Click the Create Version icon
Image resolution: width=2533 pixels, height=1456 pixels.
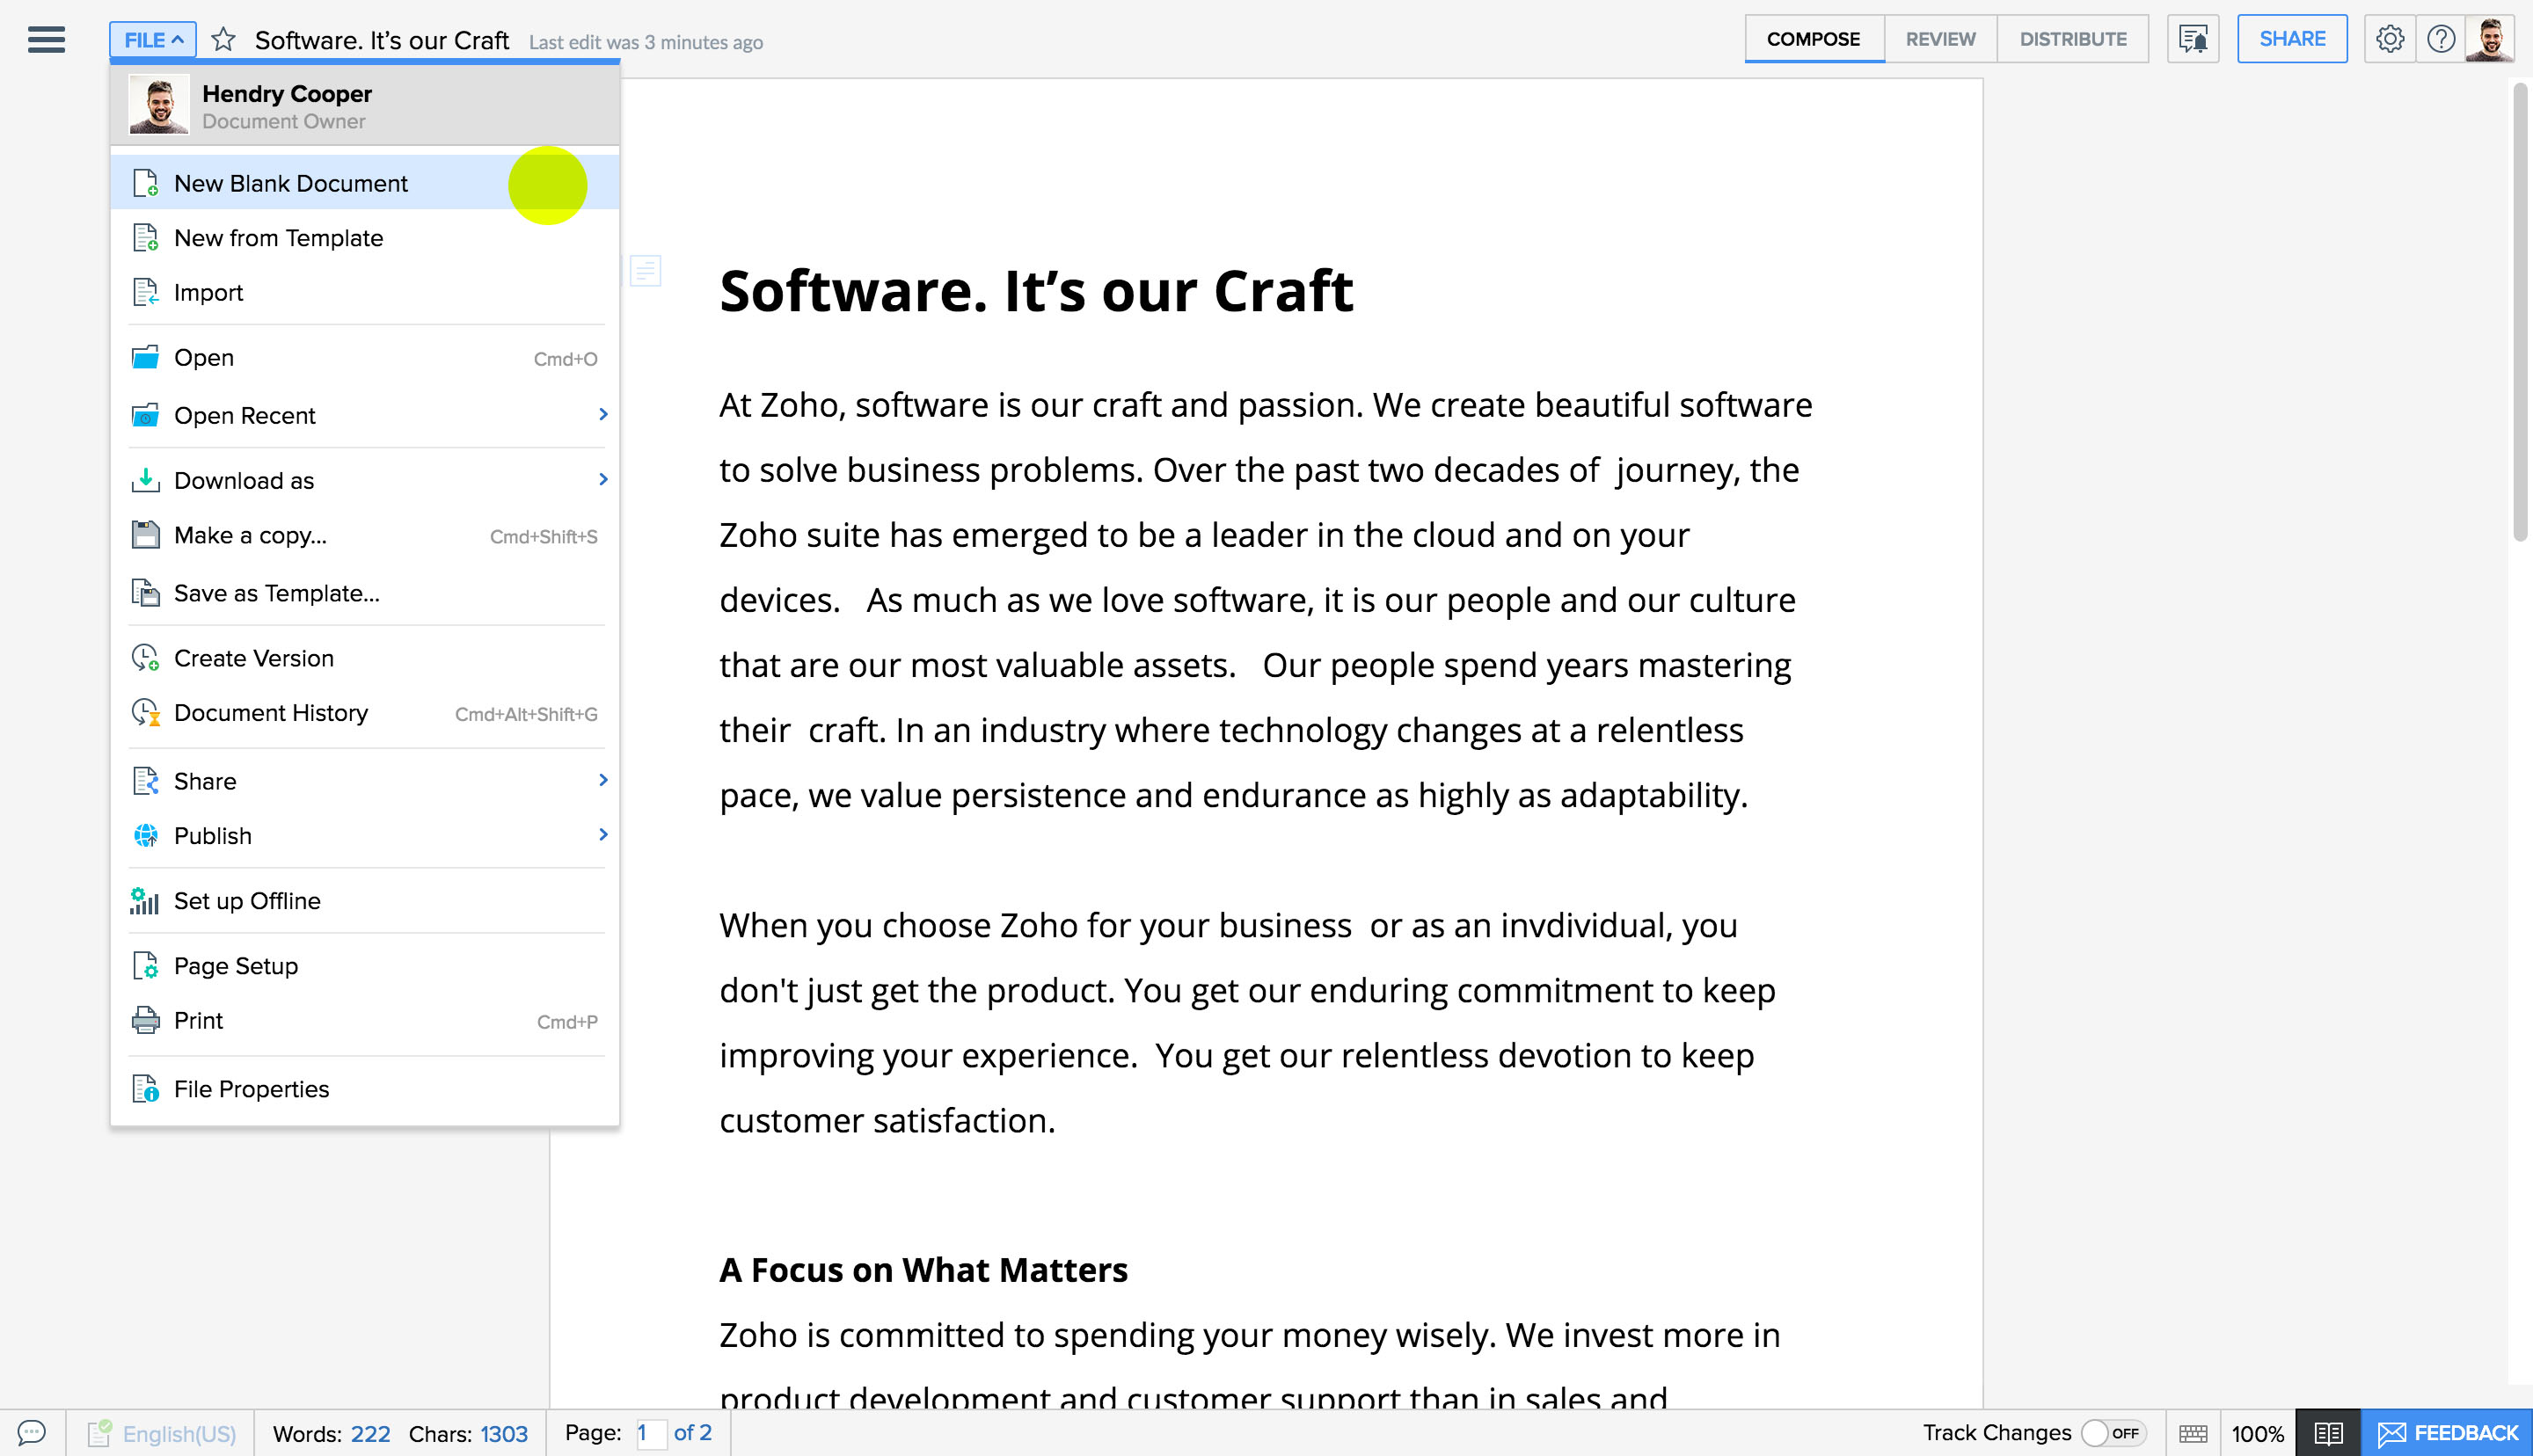click(146, 658)
